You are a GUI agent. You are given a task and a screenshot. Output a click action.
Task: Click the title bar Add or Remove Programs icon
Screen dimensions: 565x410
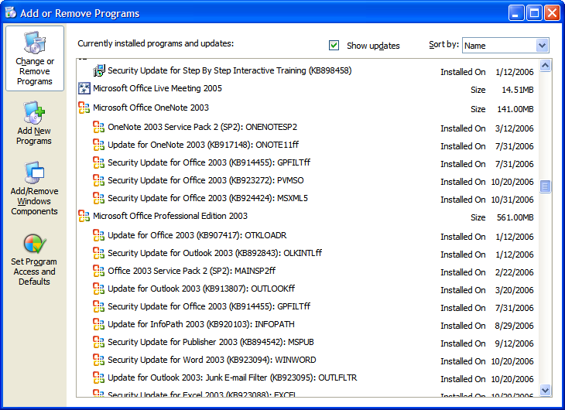(11, 13)
